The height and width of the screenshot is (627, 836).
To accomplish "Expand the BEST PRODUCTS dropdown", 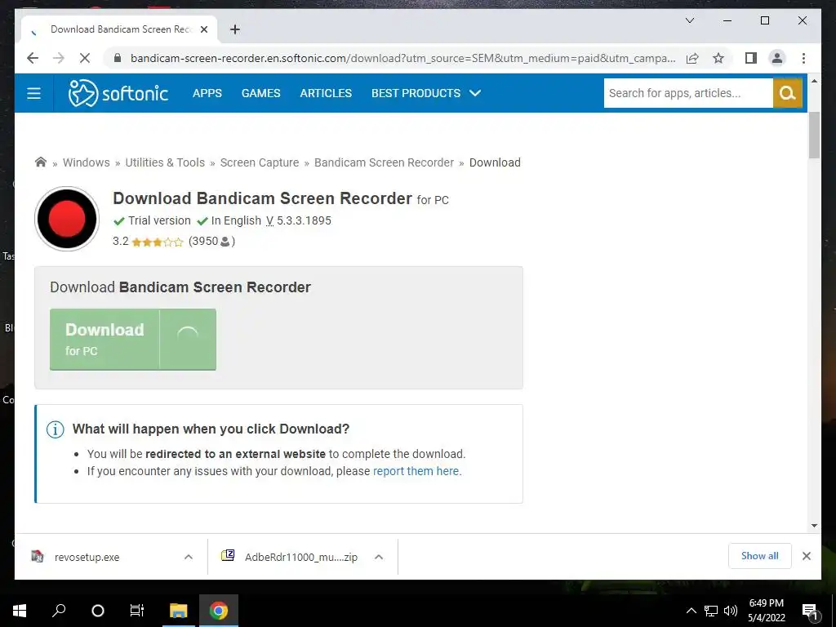I will (426, 93).
